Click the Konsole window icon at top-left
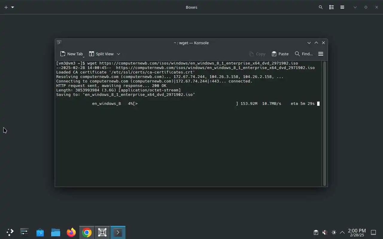This screenshot has width=383, height=239. click(59, 42)
